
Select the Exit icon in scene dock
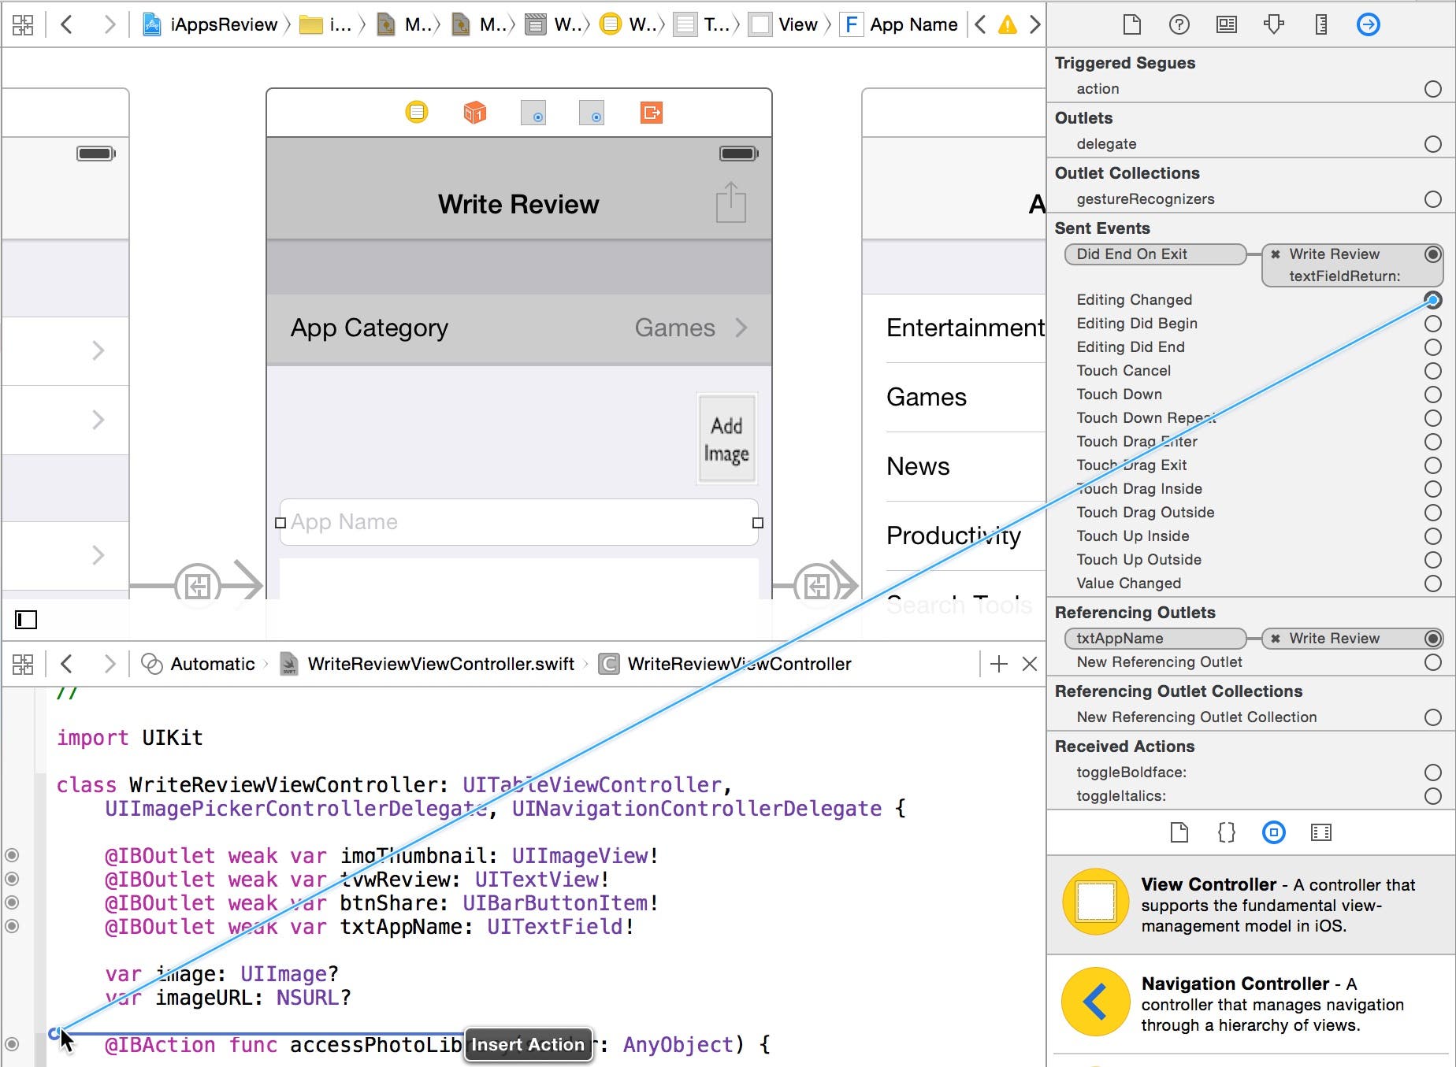click(x=652, y=113)
